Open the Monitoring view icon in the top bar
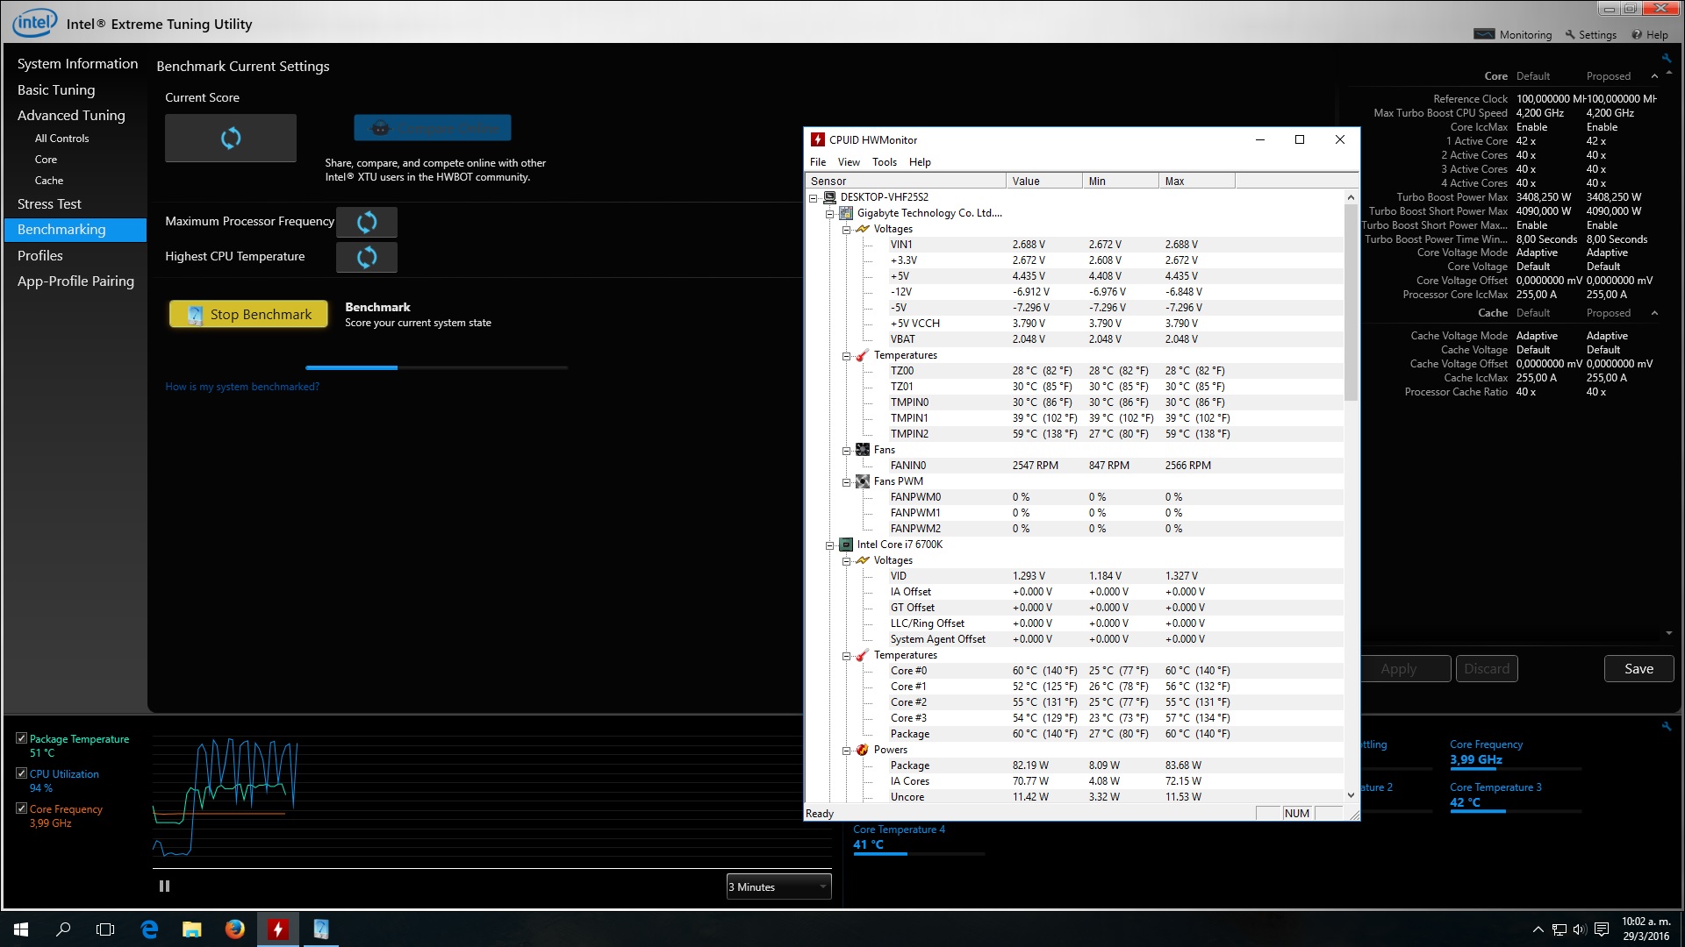Image resolution: width=1685 pixels, height=947 pixels. pyautogui.click(x=1484, y=34)
